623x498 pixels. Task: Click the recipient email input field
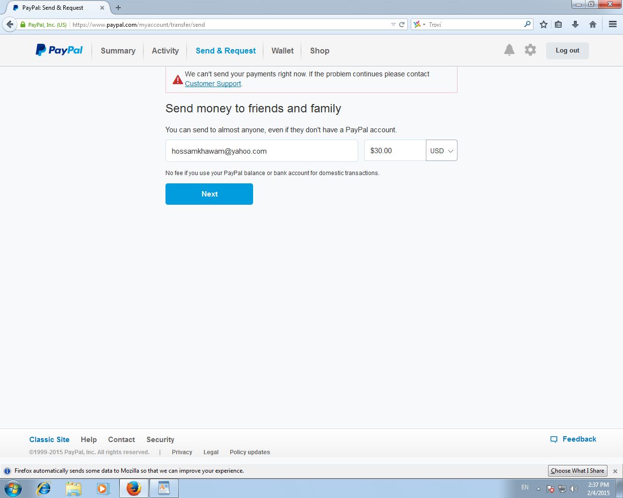(x=262, y=151)
